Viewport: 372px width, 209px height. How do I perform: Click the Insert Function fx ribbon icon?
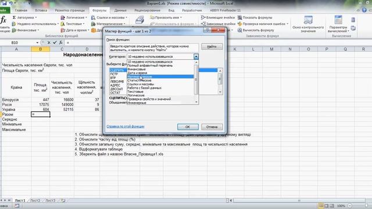pyautogui.click(x=3, y=20)
